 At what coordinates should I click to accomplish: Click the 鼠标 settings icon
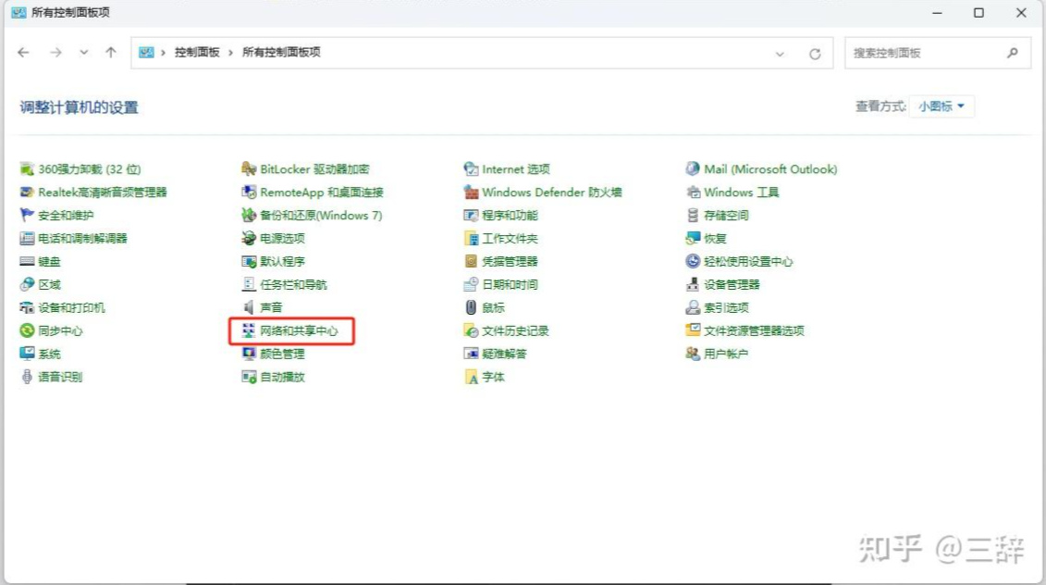(471, 307)
